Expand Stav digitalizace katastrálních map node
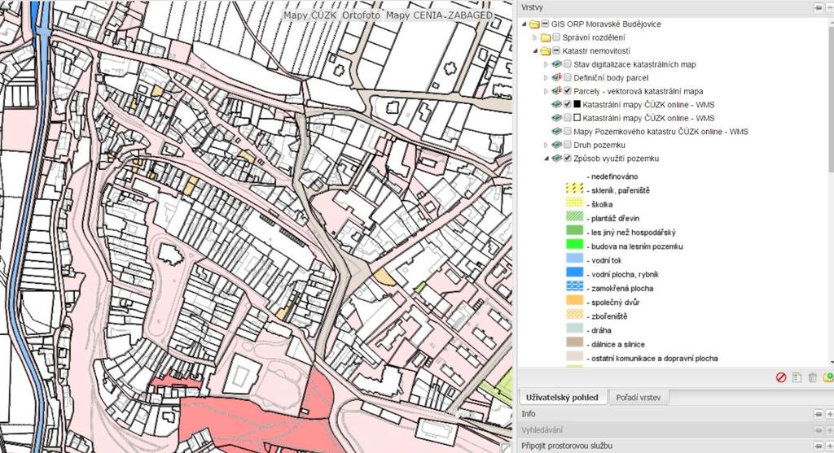This screenshot has width=834, height=453. [x=546, y=64]
